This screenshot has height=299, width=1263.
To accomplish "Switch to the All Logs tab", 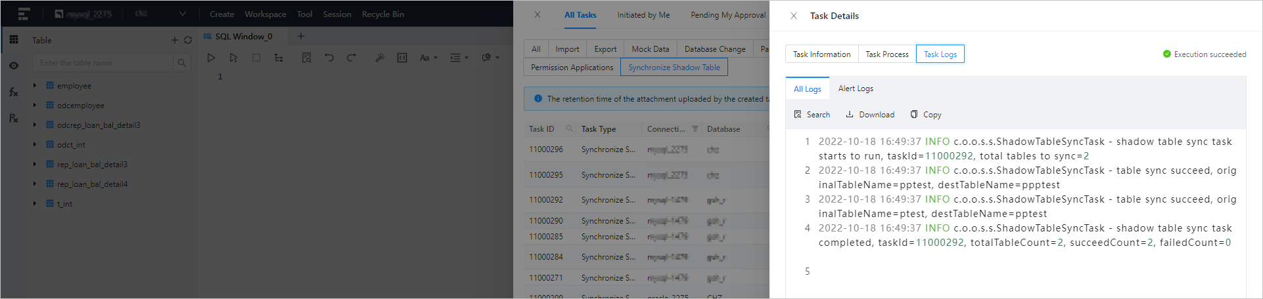I will pos(808,89).
